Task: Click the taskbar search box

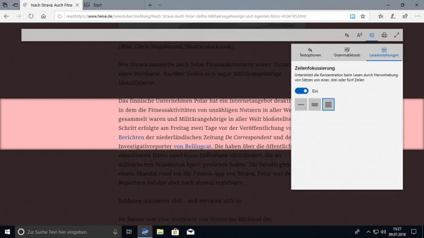Action: pos(68,232)
